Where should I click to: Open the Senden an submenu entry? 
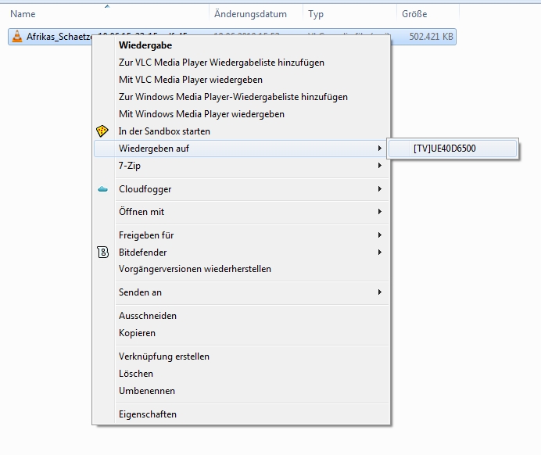tap(242, 292)
